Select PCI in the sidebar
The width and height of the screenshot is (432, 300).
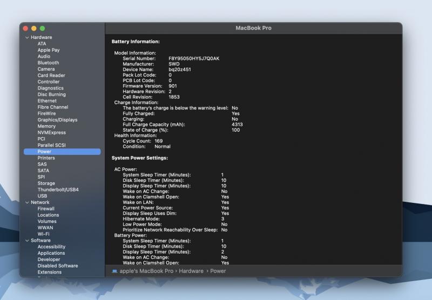42,139
